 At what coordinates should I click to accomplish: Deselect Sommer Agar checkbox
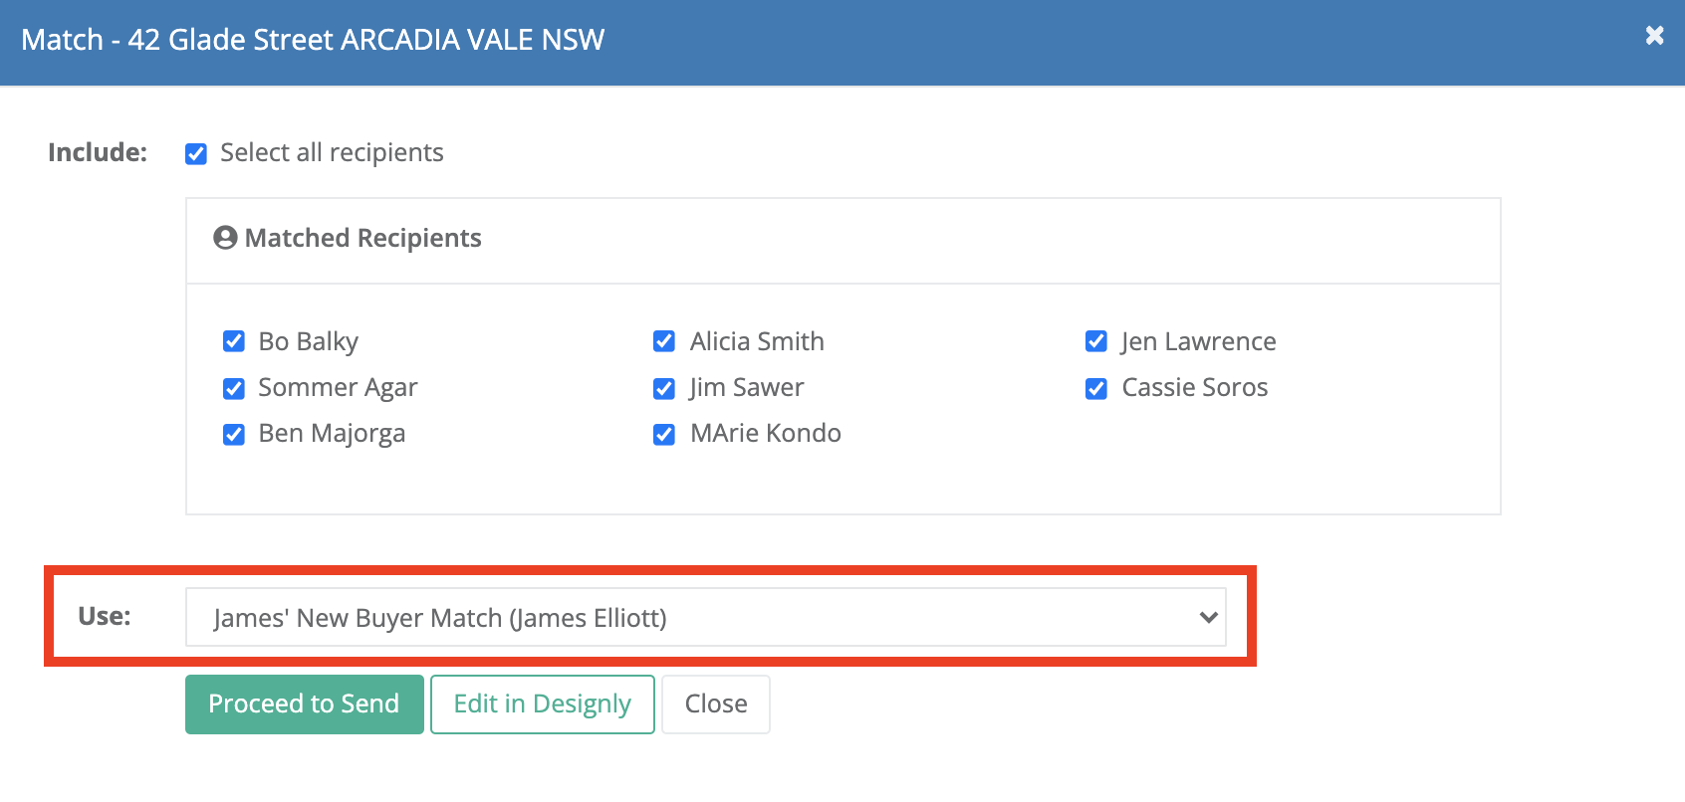pos(234,388)
